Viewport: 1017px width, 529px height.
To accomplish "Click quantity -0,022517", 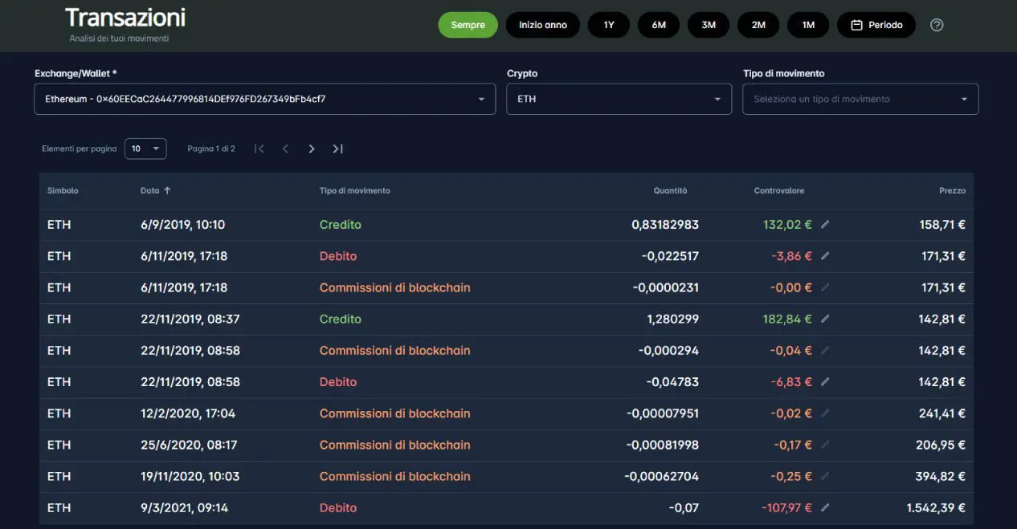I will pyautogui.click(x=669, y=256).
